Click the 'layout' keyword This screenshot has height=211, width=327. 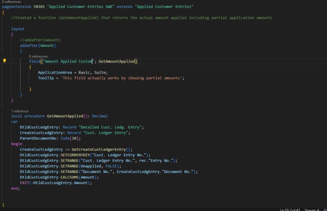pyautogui.click(x=18, y=29)
